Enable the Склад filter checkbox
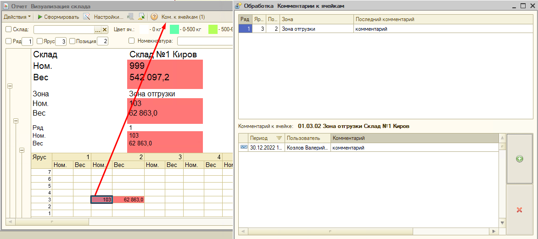Screen dimensions: 538x239 pos(9,29)
